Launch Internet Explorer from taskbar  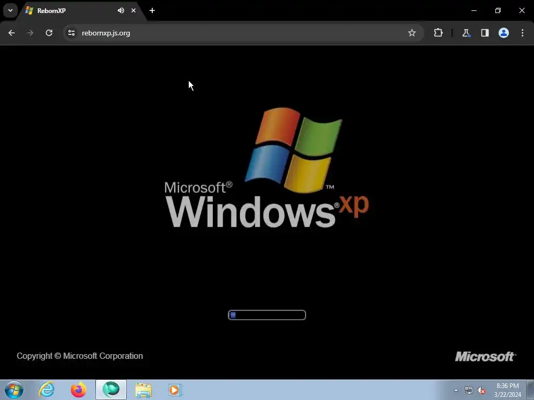point(46,390)
